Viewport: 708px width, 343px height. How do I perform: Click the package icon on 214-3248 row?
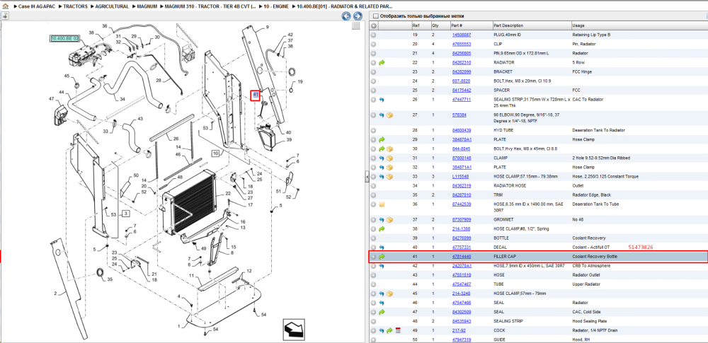389,293
